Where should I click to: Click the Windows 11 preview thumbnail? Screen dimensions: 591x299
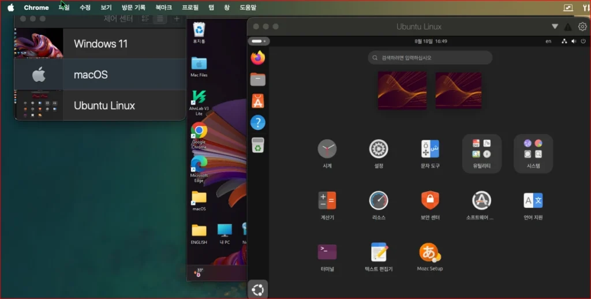coord(39,43)
